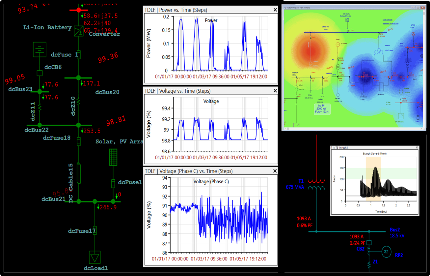Screen dimensions: 430x276
Task: Select the Gen8 generator symbol
Action: click(337, 44)
